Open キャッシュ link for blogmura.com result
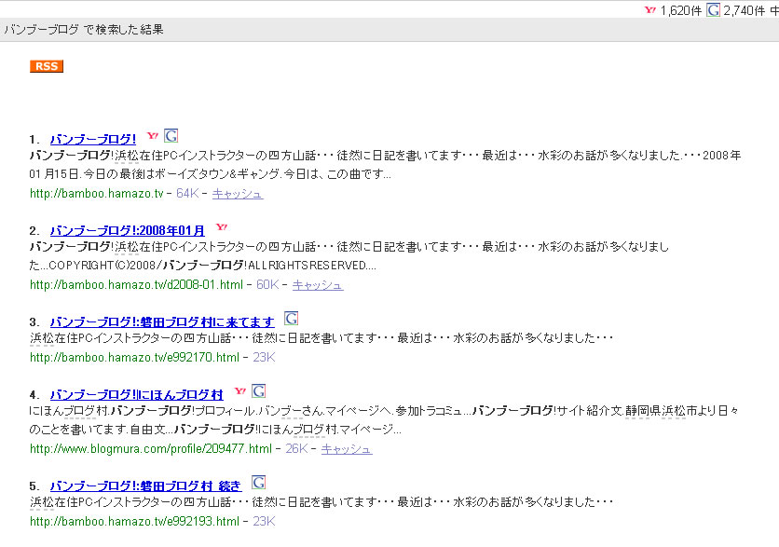Viewport: 779px width, 547px height. point(347,449)
